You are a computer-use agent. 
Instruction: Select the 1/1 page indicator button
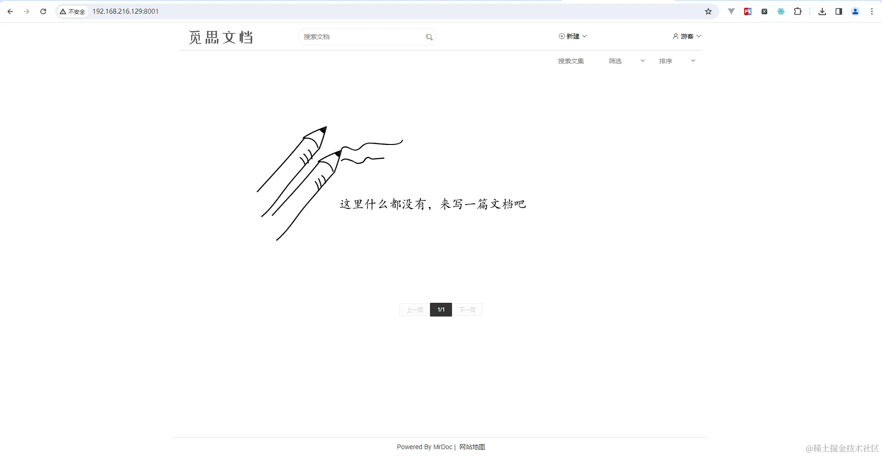pyautogui.click(x=441, y=310)
